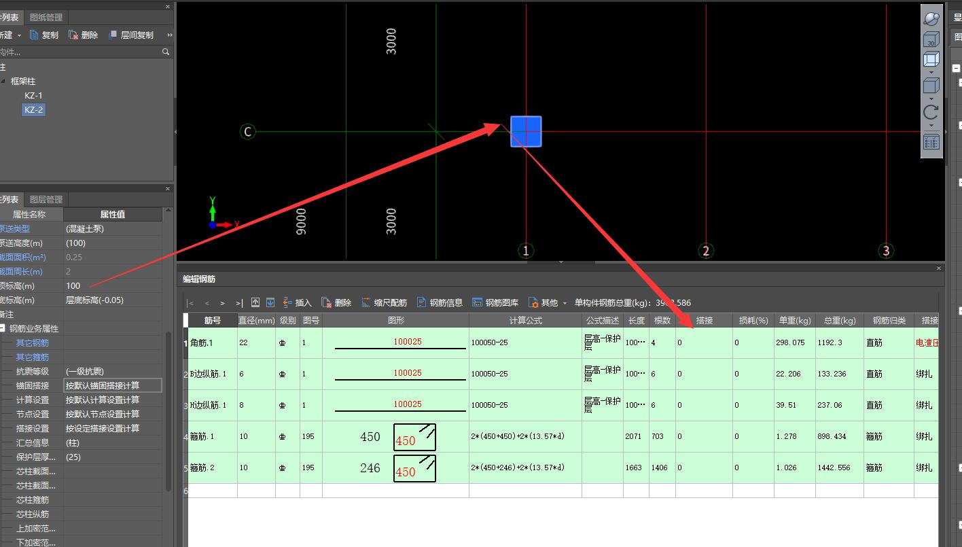Focus the component search field
962x547 pixels.
tap(79, 52)
